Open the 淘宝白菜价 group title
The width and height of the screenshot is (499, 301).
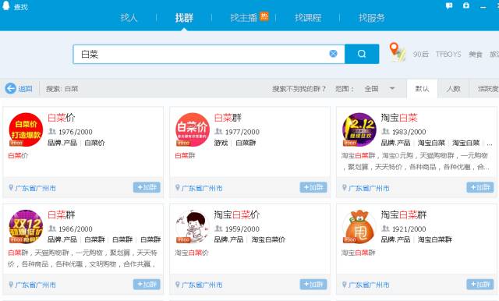click(x=237, y=214)
